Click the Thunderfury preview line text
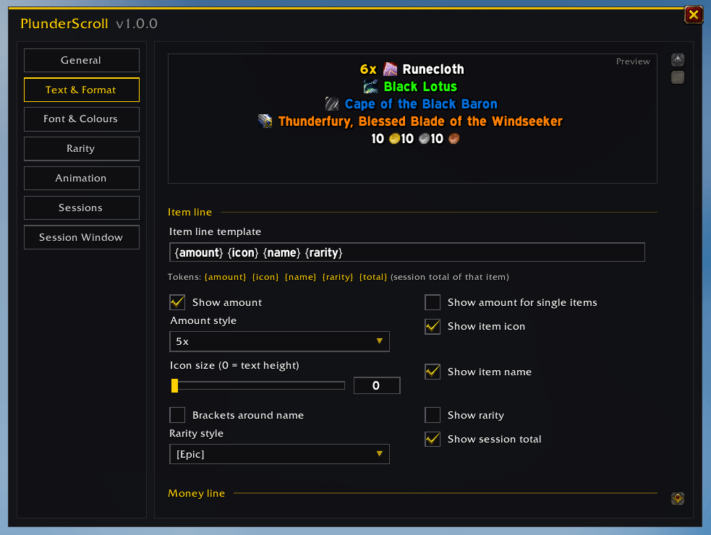711x535 pixels. [420, 121]
